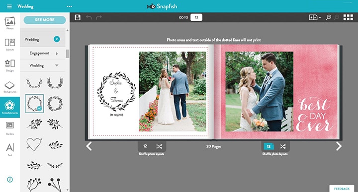358x192 pixels.
Task: Click the GO TO page number field
Action: [196, 17]
